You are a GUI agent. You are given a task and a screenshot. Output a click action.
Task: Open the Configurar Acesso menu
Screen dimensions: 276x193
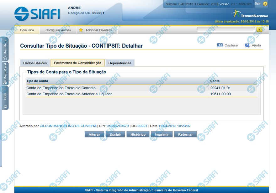coord(58,30)
